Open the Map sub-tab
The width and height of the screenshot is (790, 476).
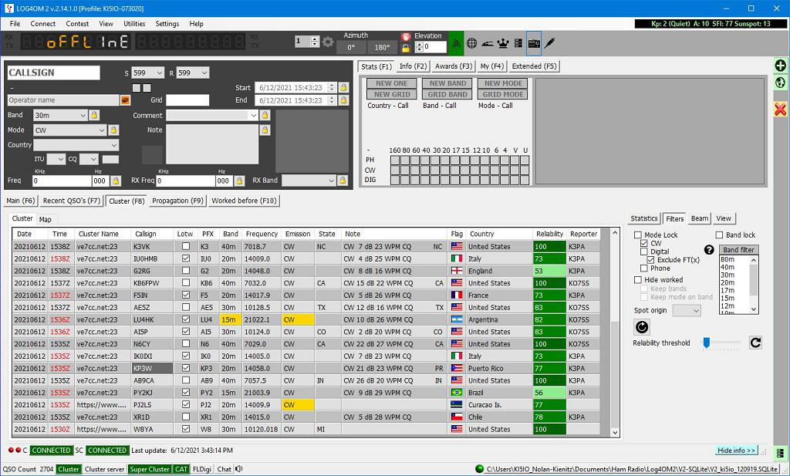point(46,219)
